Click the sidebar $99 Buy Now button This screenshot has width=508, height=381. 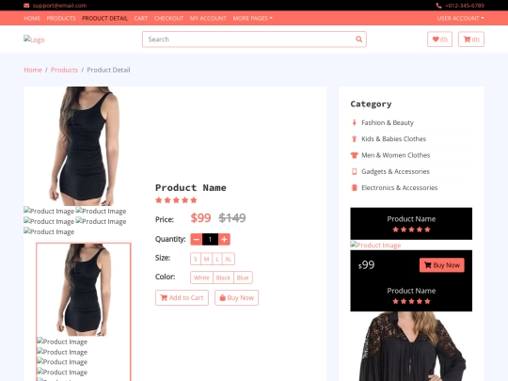[x=441, y=265]
